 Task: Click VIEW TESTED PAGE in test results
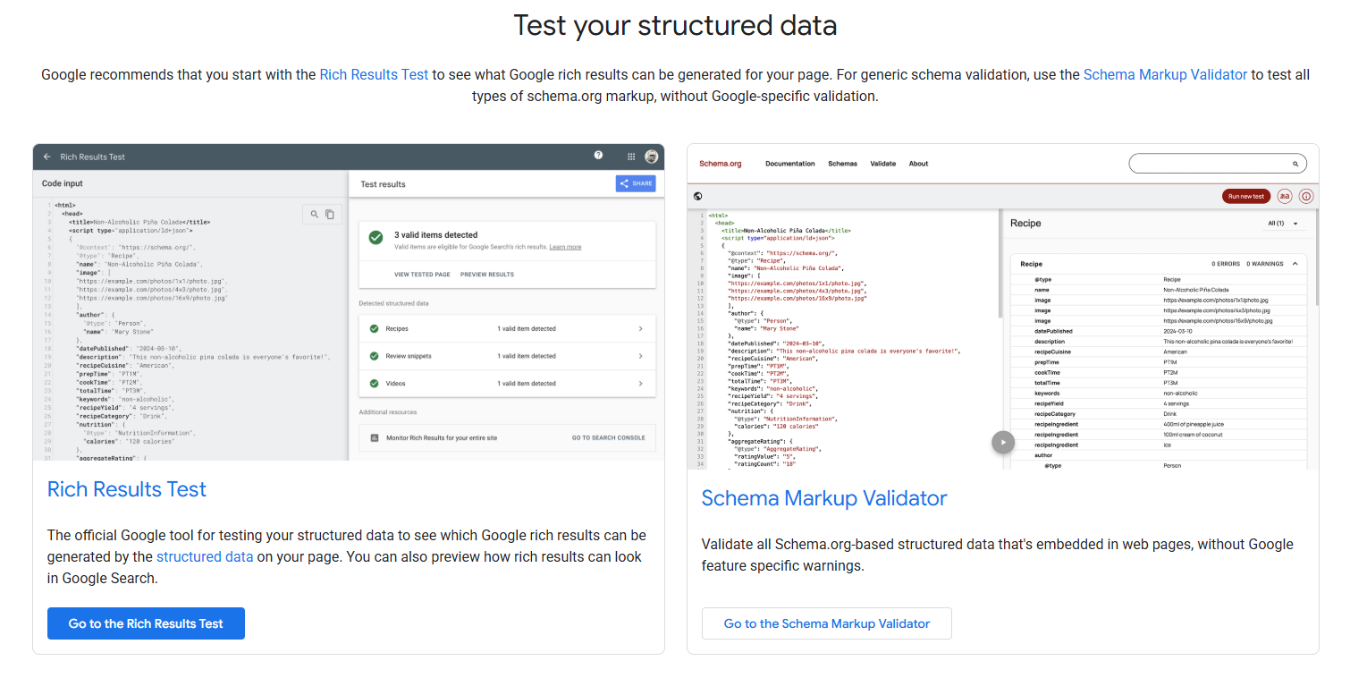(x=422, y=275)
